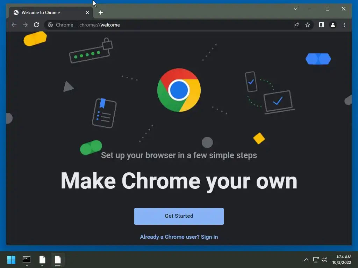Close the Chrome window
This screenshot has width=358, height=268.
[344, 9]
